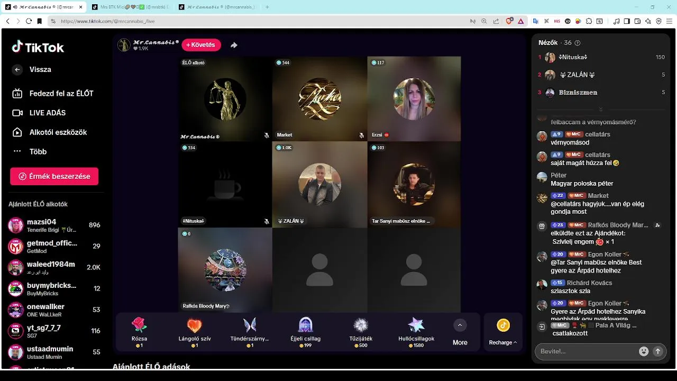This screenshot has height=381, width=677.
Task: Open onewallker recommended live creator
Action: [x=54, y=310]
